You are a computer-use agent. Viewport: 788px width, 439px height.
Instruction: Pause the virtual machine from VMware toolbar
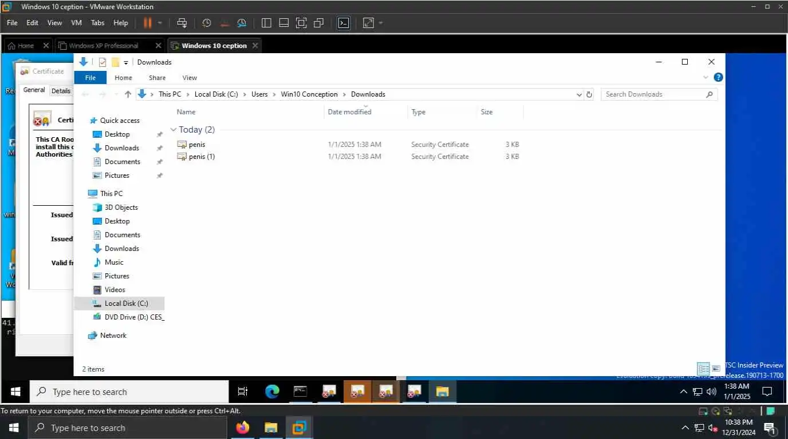(147, 23)
